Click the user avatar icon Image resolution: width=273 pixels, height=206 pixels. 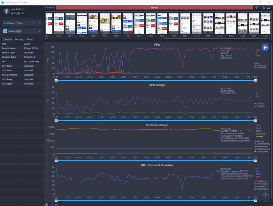pyautogui.click(x=7, y=11)
